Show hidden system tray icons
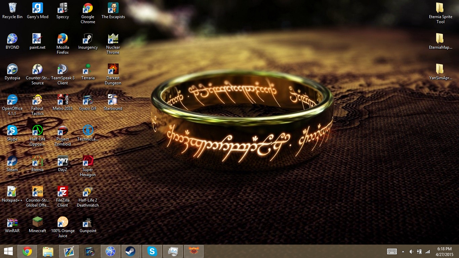 coord(403,251)
